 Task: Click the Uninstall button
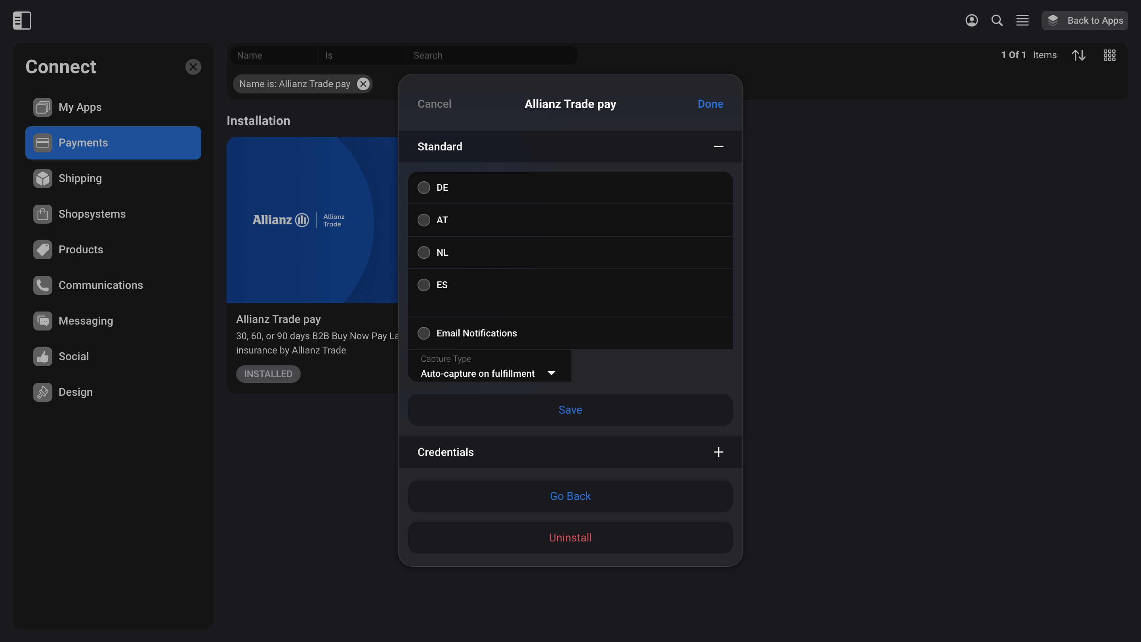point(570,538)
